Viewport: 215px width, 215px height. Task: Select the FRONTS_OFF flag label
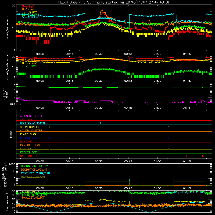[28, 152]
